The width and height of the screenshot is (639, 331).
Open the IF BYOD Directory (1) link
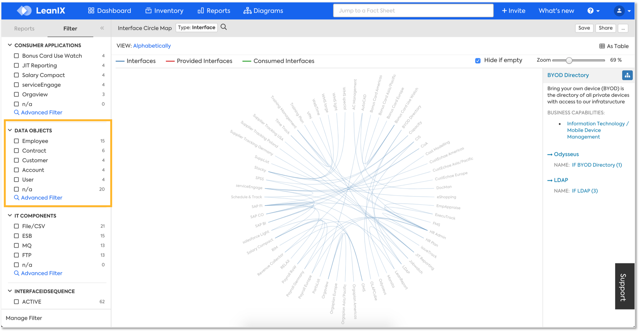[597, 165]
